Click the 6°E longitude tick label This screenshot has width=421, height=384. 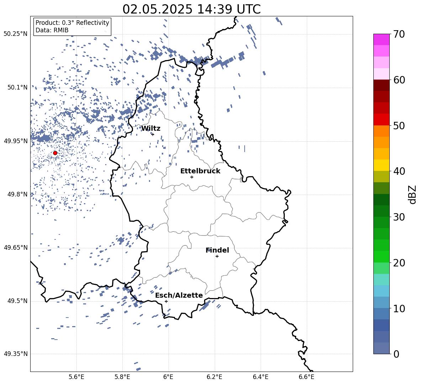(x=168, y=377)
